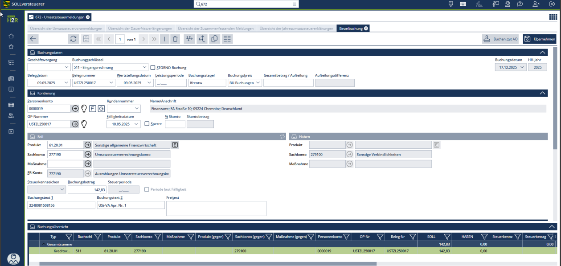Click the logout icon in the top bar

pyautogui.click(x=552, y=4)
